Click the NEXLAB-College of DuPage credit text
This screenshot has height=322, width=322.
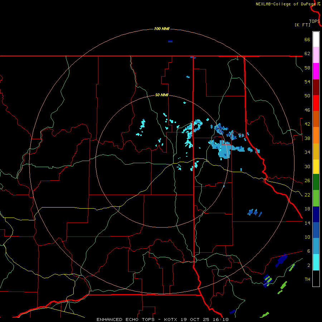pyautogui.click(x=286, y=4)
